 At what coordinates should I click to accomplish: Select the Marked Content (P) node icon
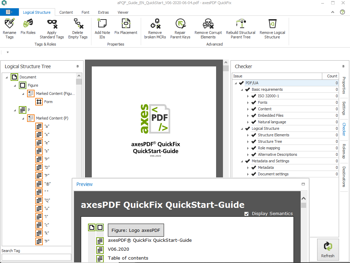(x=31, y=118)
